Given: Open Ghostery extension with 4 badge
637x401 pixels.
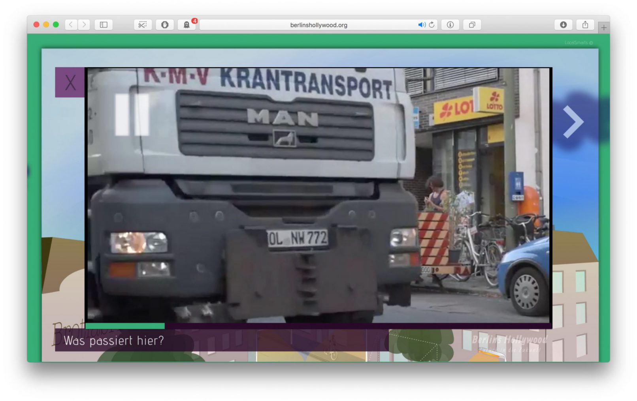Looking at the screenshot, I should (x=187, y=25).
